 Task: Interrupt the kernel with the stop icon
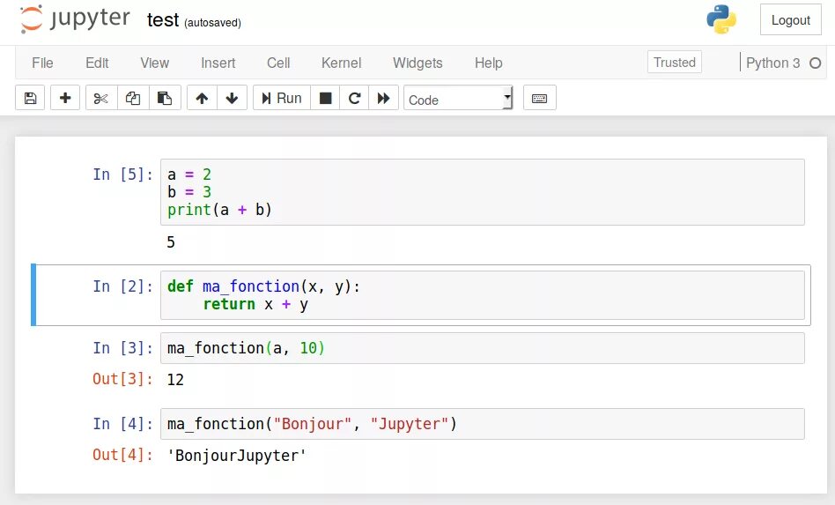click(x=325, y=99)
